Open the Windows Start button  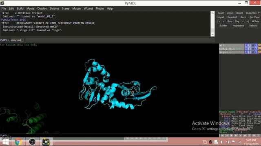click(5, 142)
